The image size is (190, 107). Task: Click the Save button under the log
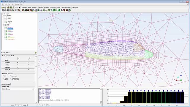pos(45,105)
